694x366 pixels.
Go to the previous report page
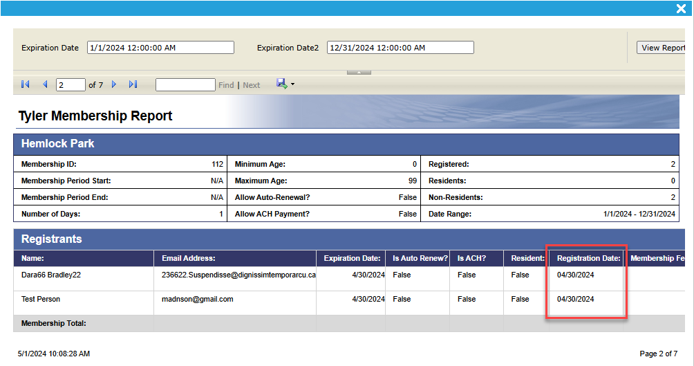click(45, 84)
